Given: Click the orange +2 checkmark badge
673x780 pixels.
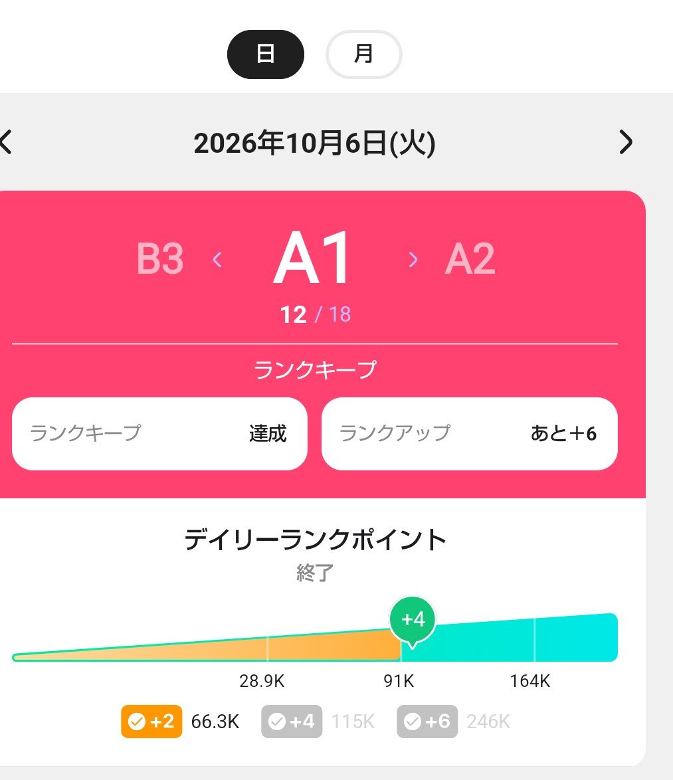Looking at the screenshot, I should tap(151, 722).
